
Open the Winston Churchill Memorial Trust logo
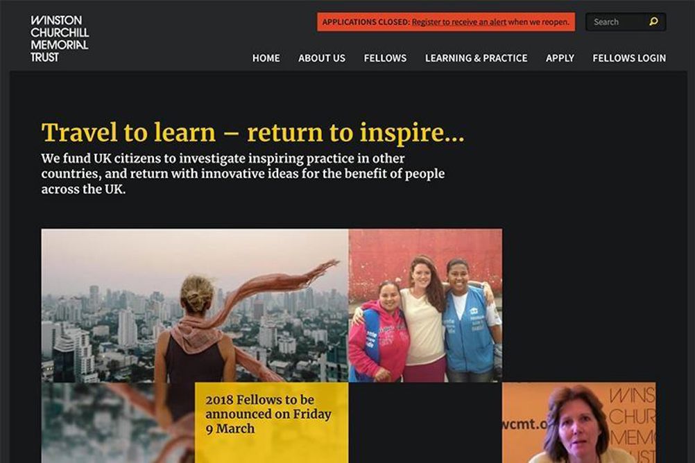pyautogui.click(x=60, y=39)
